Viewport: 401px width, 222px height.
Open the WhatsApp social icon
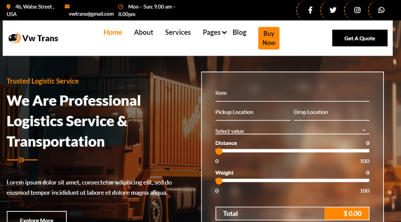[x=381, y=10]
